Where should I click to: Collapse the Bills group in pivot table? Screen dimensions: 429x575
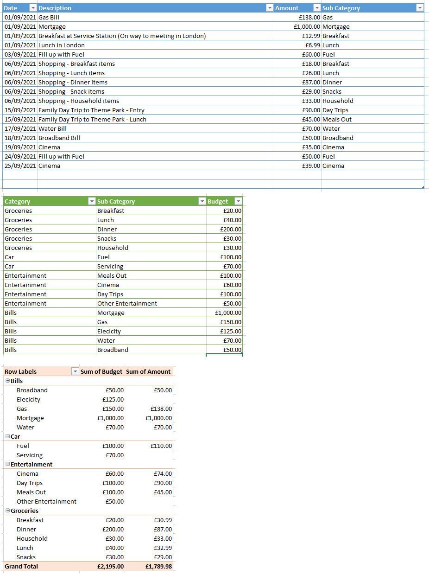click(7, 381)
